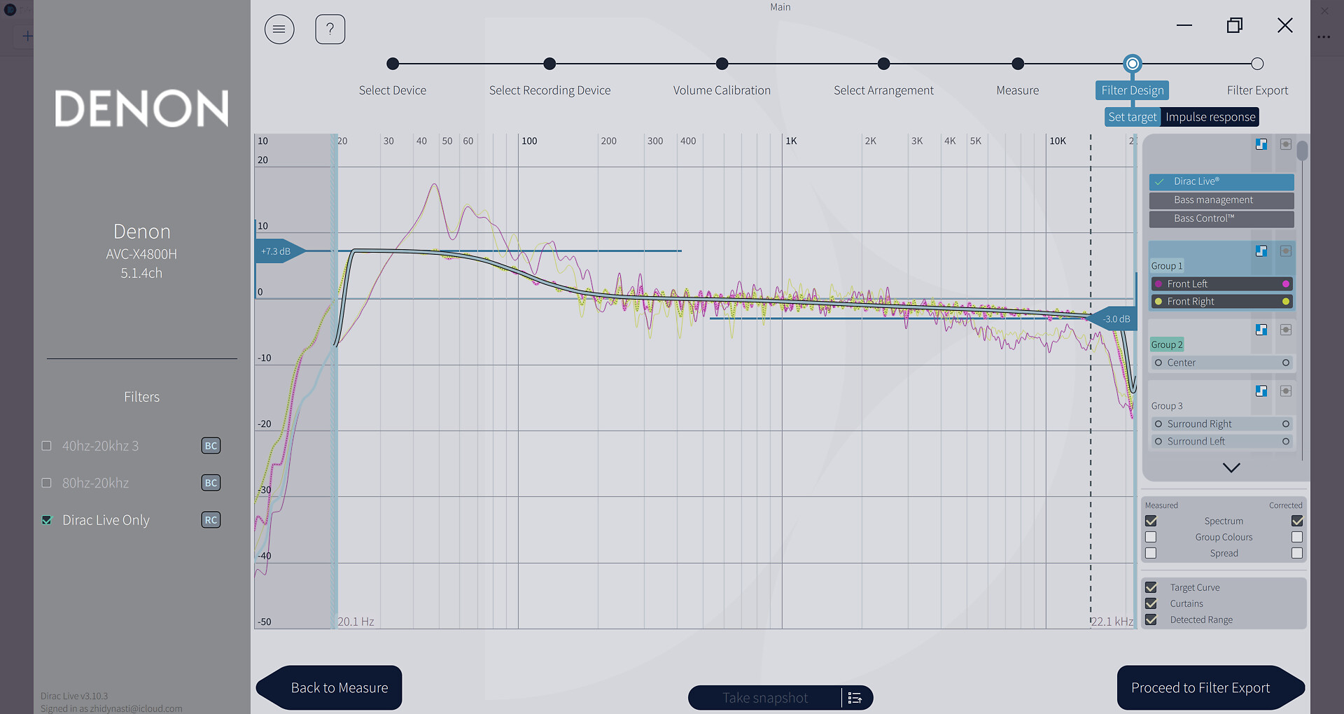Image resolution: width=1344 pixels, height=714 pixels.
Task: Click Group 2 grey link icon
Action: 1286,330
